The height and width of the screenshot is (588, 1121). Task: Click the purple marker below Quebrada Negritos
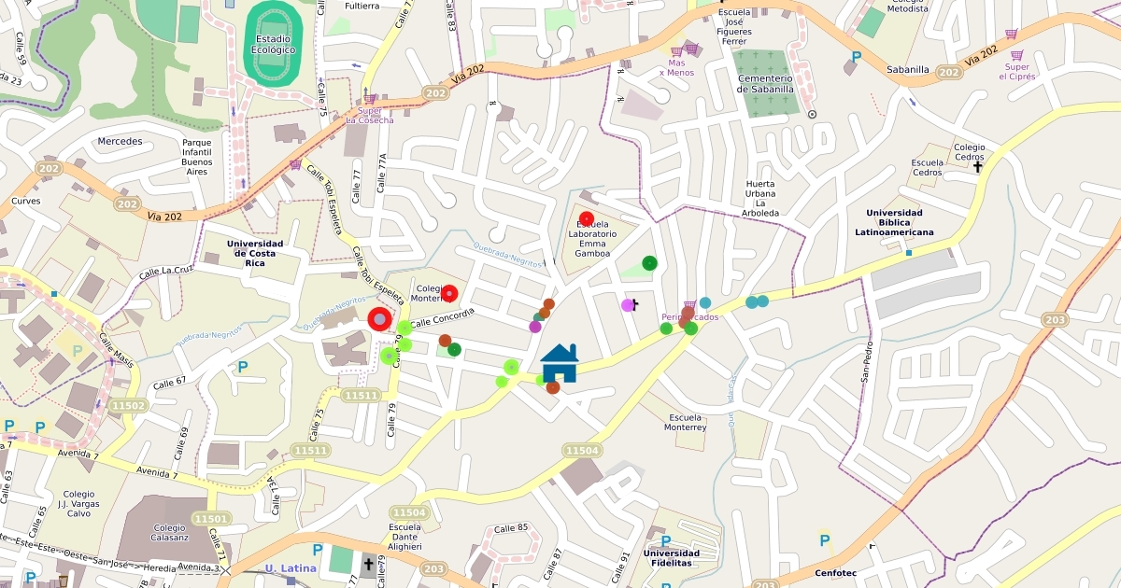click(x=535, y=327)
